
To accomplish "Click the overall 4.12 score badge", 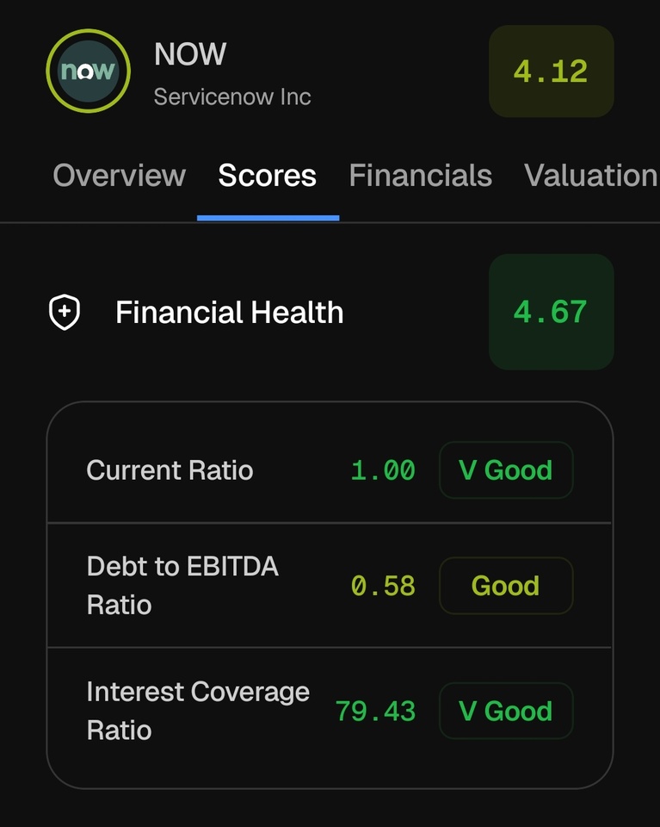I will (551, 72).
